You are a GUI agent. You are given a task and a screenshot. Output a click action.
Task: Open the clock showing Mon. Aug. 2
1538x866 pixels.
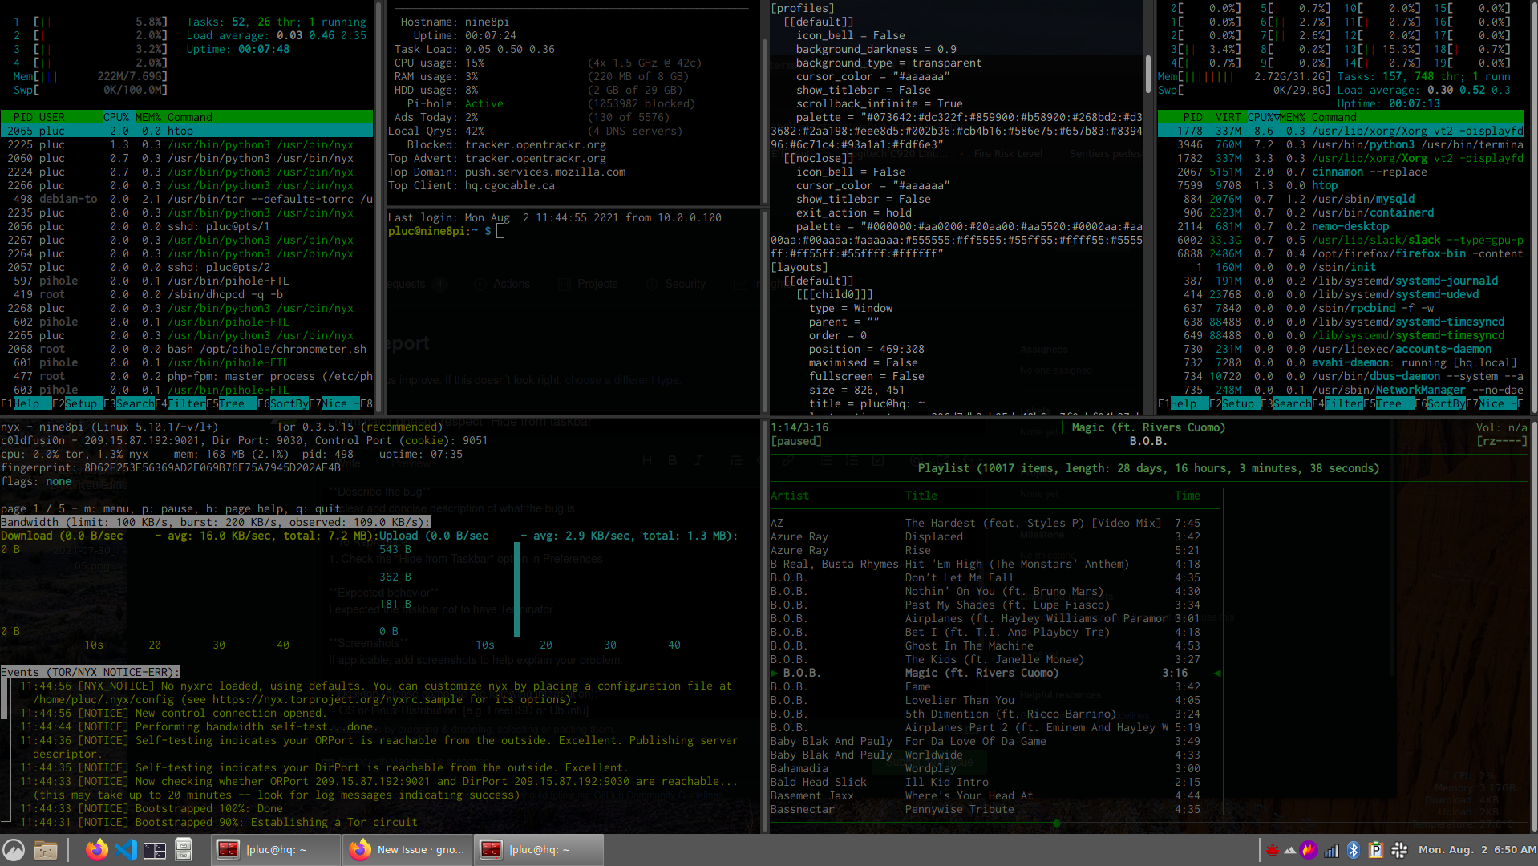pyautogui.click(x=1477, y=850)
